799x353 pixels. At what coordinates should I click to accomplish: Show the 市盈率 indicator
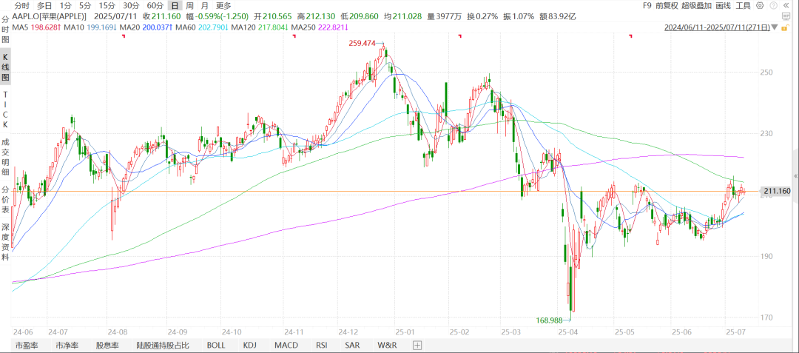[x=27, y=346]
